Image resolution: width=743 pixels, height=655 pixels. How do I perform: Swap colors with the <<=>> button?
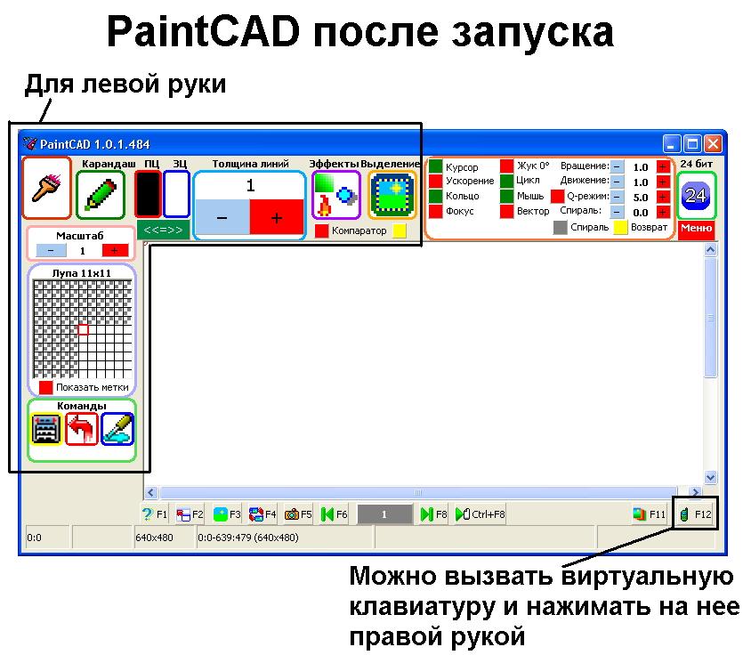point(163,230)
